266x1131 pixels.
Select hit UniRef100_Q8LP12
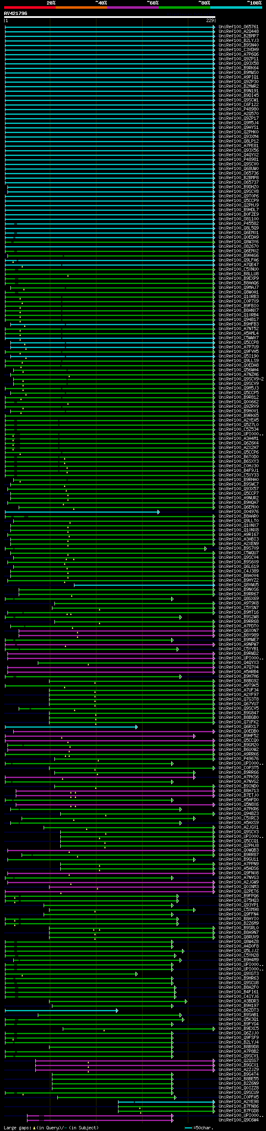click(x=239, y=141)
